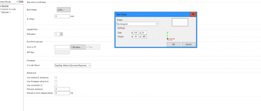Click the 'OctoPrint upload' heading

pyautogui.click(x=34, y=41)
